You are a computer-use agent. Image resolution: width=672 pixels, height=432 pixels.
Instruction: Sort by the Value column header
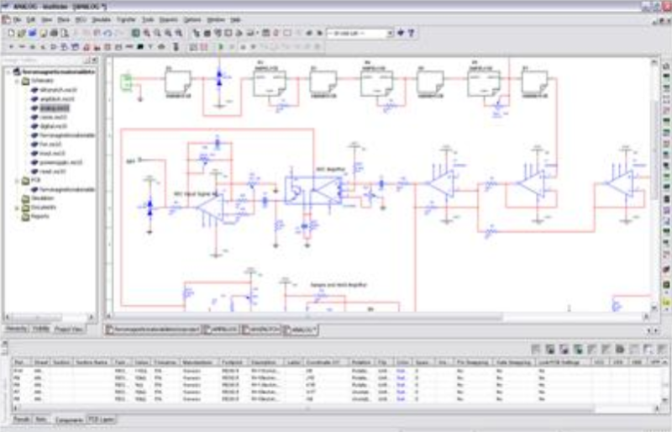pyautogui.click(x=141, y=362)
